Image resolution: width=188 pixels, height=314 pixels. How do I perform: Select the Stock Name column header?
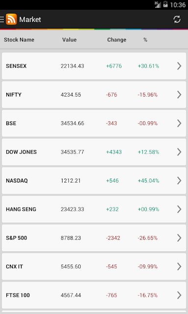pos(19,40)
